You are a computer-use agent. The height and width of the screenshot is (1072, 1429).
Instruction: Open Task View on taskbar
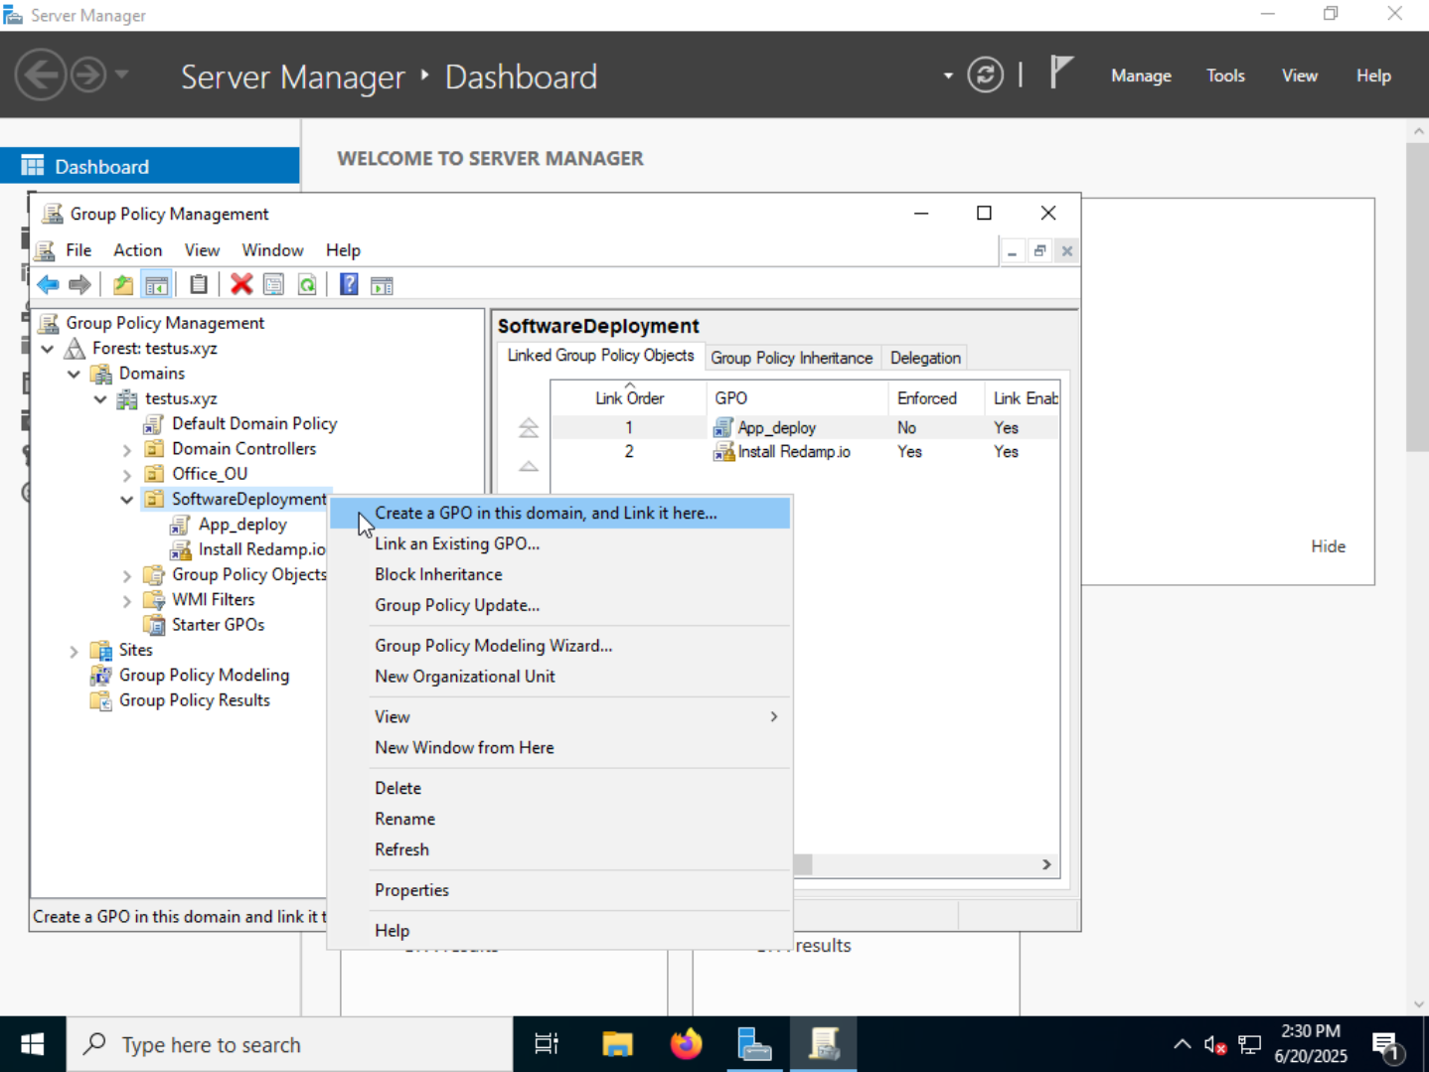(547, 1044)
